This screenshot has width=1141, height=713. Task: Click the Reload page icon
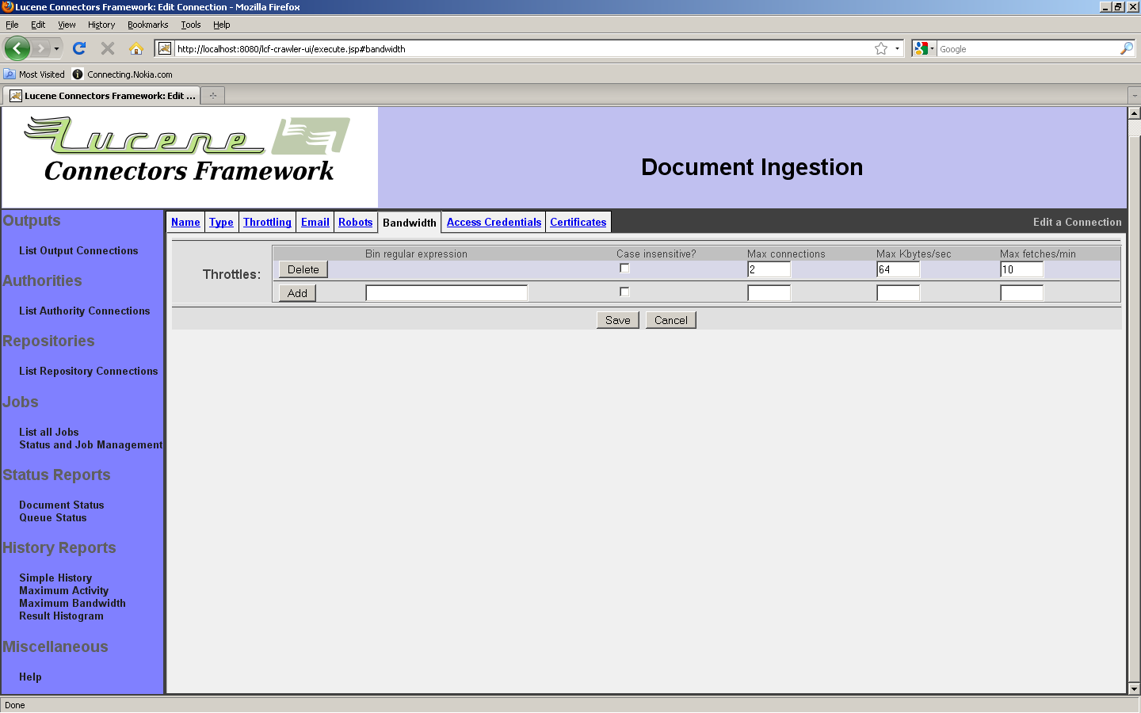click(x=79, y=48)
